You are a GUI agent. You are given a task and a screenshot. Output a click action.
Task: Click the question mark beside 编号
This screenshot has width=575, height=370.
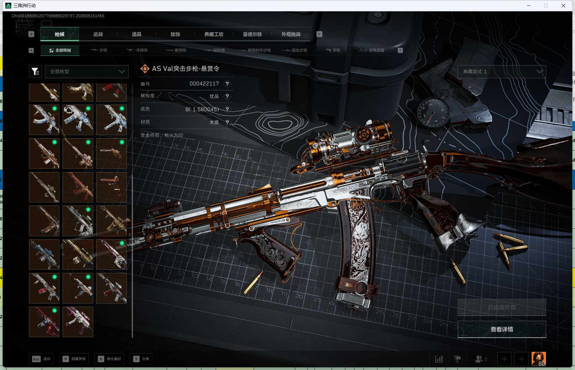tap(227, 84)
